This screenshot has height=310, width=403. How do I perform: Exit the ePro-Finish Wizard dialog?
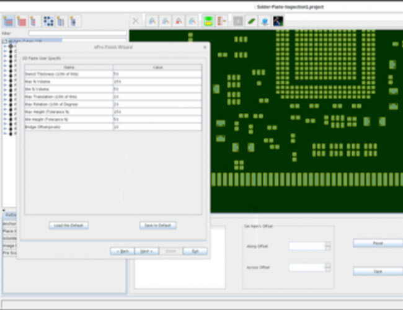195,251
